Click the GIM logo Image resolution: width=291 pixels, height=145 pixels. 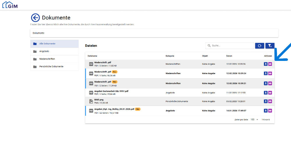pyautogui.click(x=10, y=5)
